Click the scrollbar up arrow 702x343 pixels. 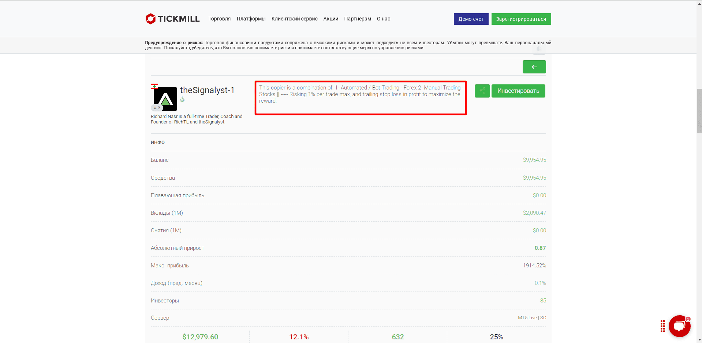tap(699, 3)
